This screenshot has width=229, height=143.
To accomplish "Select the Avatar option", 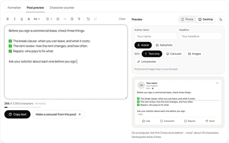I will click(143, 45).
